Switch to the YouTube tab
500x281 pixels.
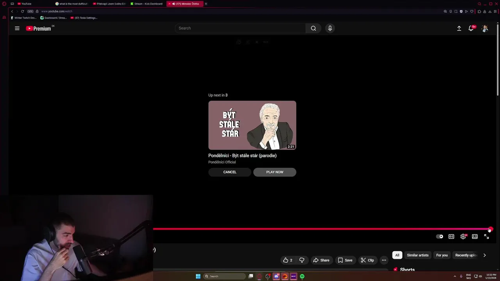pyautogui.click(x=33, y=4)
